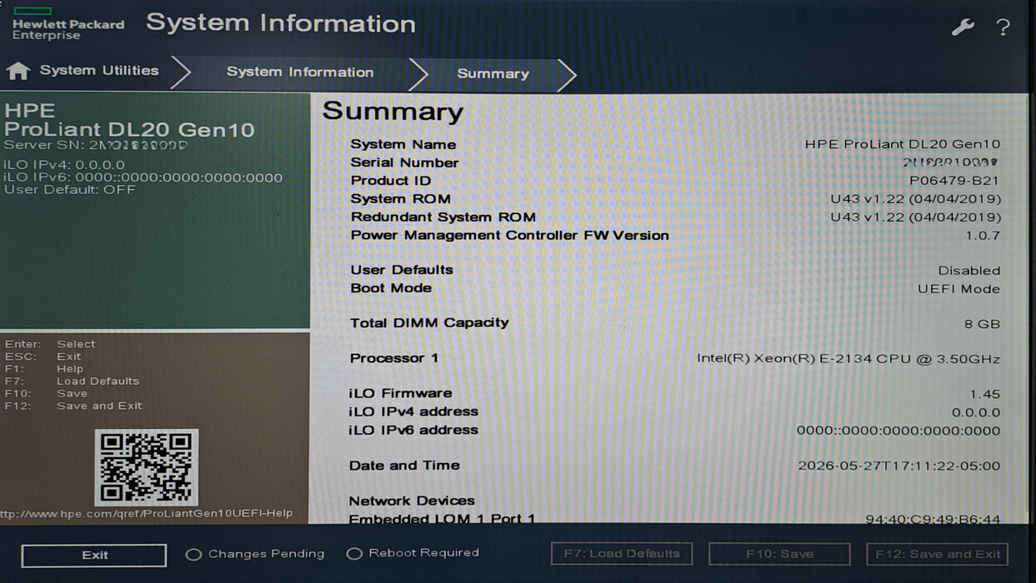Viewport: 1036px width, 583px height.
Task: Open the question mark help icon
Action: click(x=1003, y=27)
